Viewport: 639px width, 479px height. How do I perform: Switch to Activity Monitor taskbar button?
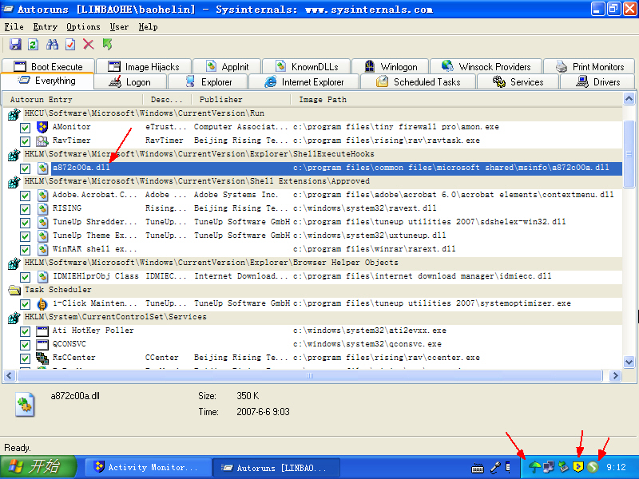pos(149,467)
